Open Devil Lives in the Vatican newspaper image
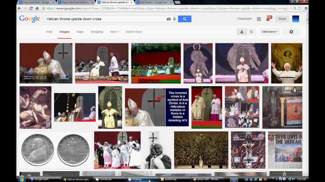325x182 pixels. [285, 150]
